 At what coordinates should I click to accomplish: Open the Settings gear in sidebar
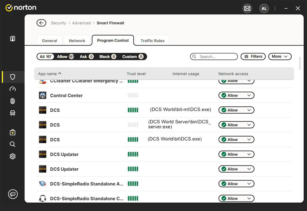(13, 156)
